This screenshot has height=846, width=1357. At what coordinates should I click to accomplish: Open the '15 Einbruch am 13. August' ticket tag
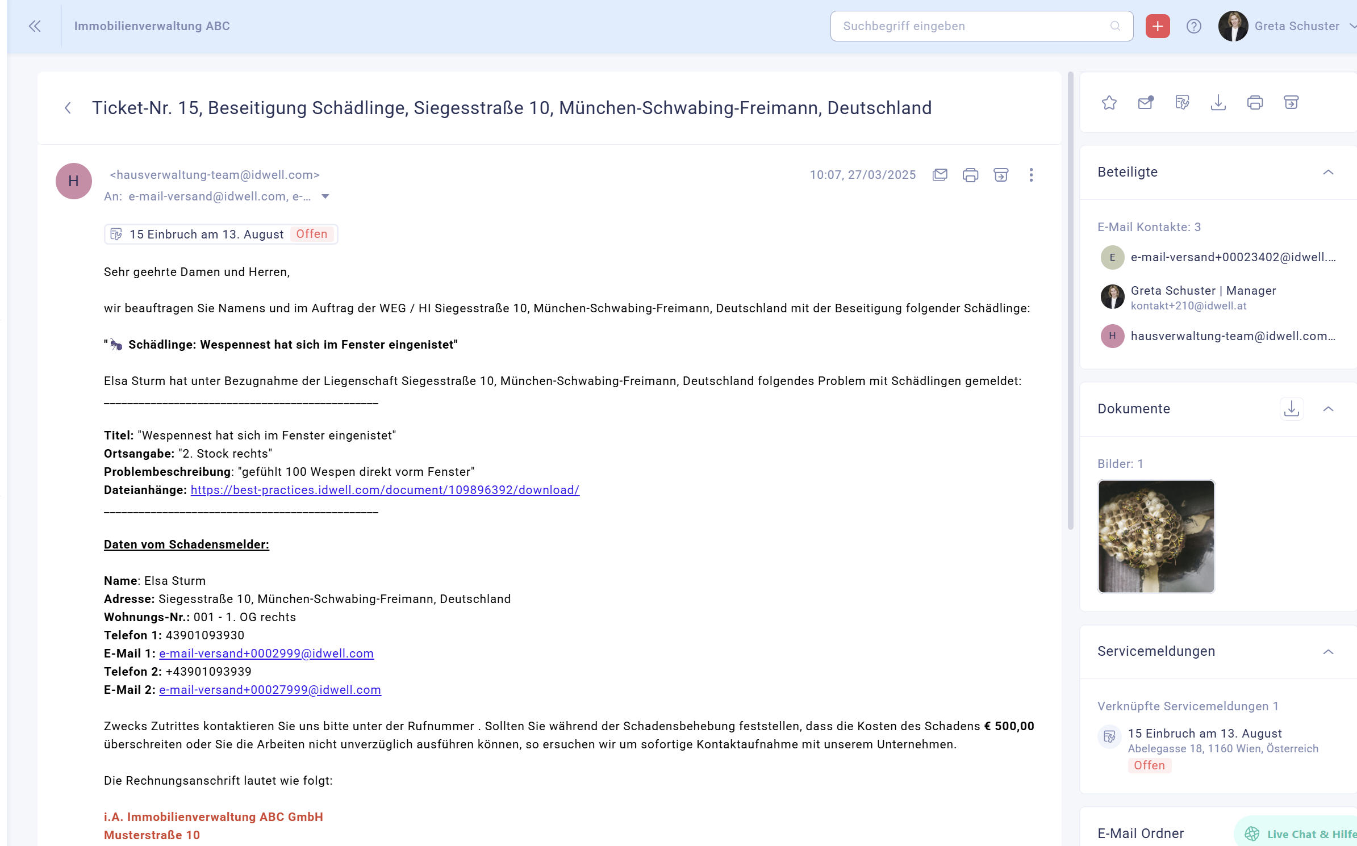click(220, 234)
